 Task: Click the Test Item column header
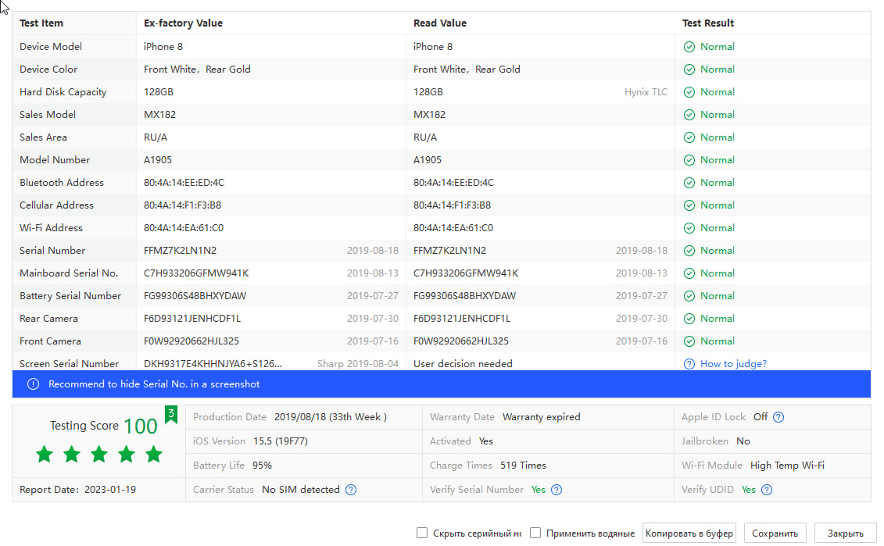click(x=41, y=23)
